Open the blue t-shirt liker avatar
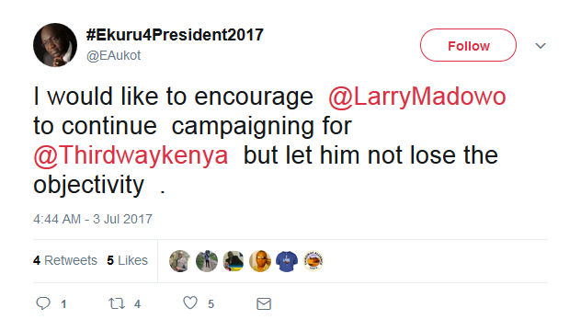Image resolution: width=581 pixels, height=331 pixels. [287, 261]
